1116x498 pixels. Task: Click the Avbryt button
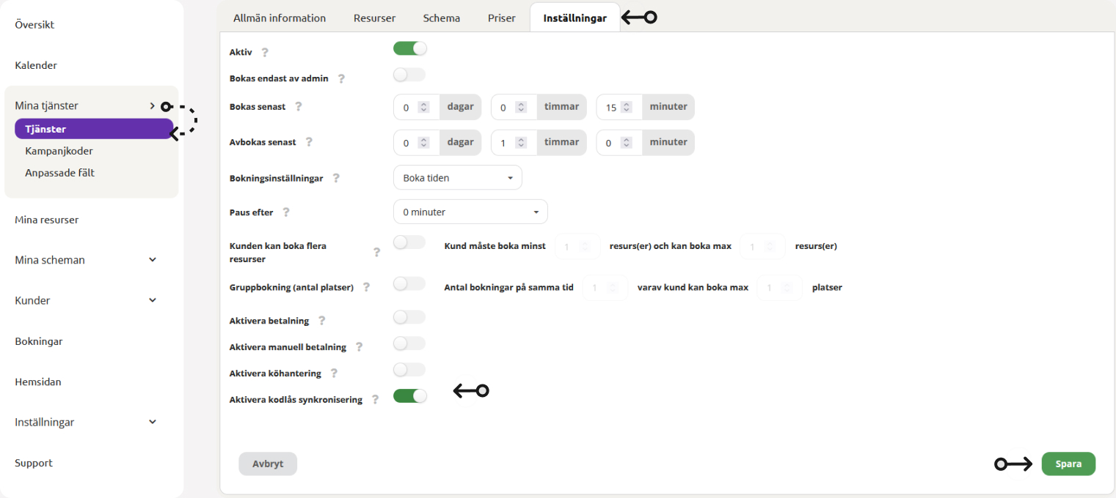click(268, 464)
